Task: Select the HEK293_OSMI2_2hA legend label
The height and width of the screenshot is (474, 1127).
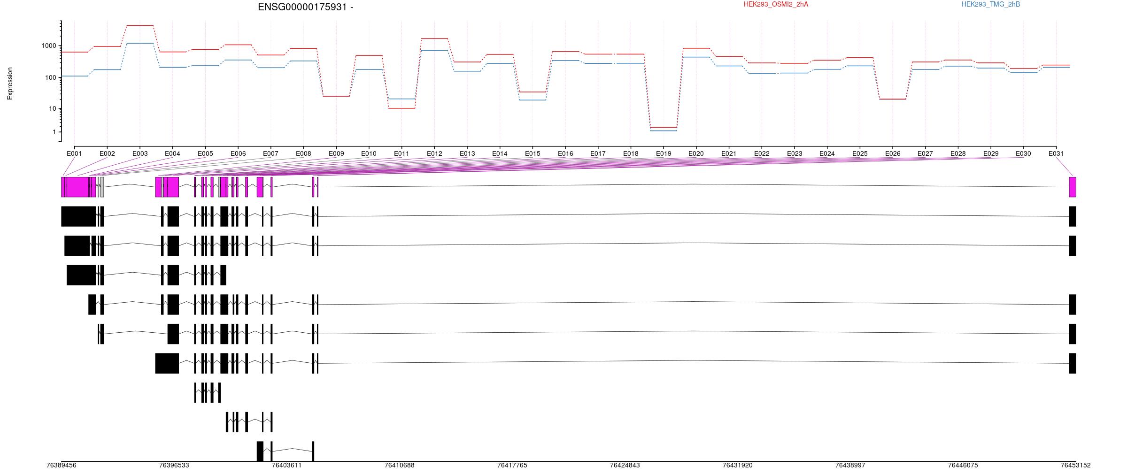Action: (776, 4)
